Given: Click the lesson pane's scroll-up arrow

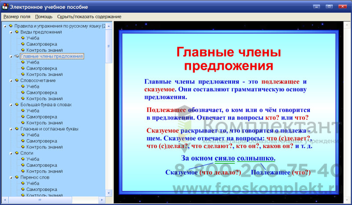Looking at the screenshot, I should click(347, 25).
